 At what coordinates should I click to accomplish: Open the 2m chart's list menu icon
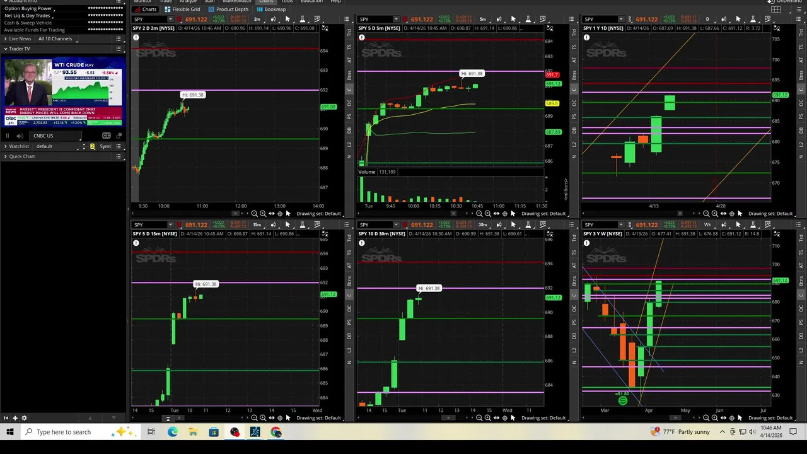[x=346, y=20]
